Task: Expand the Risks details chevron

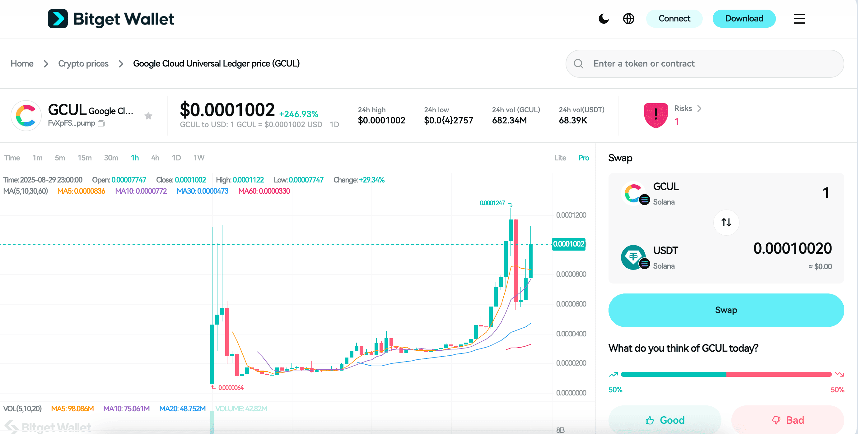Action: tap(699, 108)
